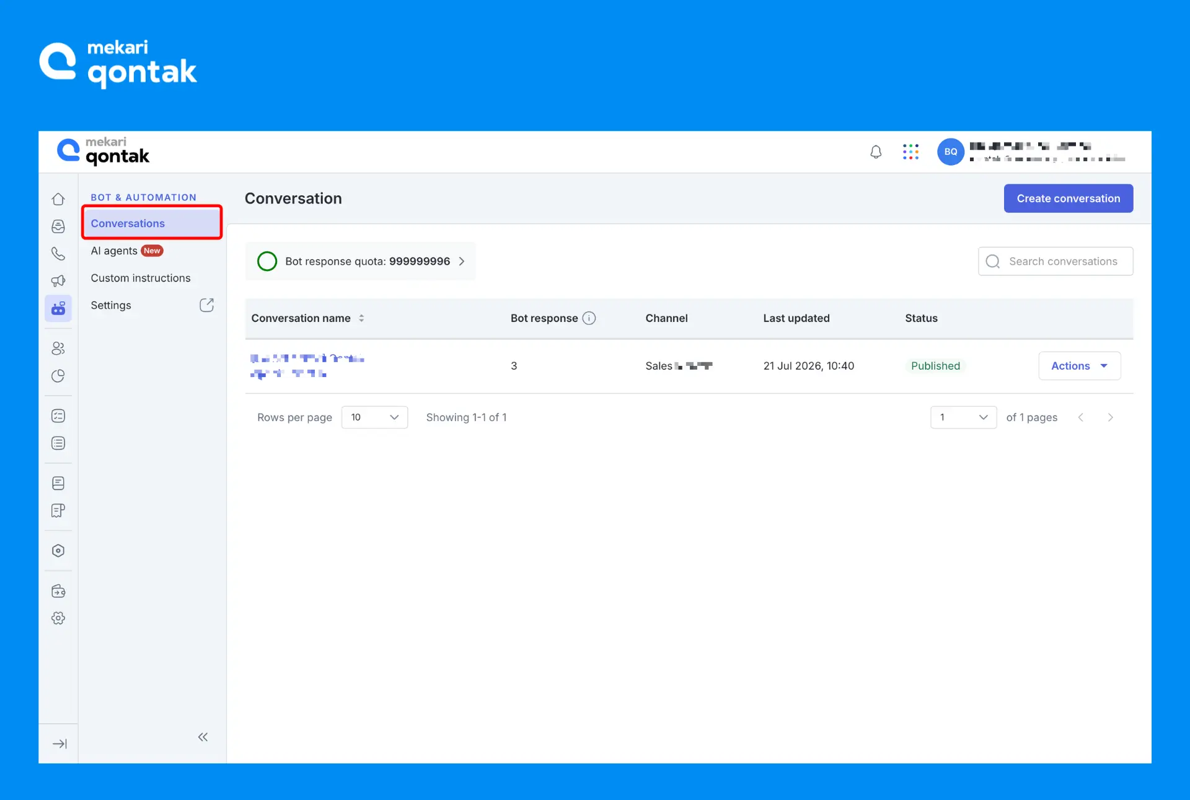This screenshot has height=800, width=1190.
Task: Open the Rows per page dropdown
Action: point(374,417)
